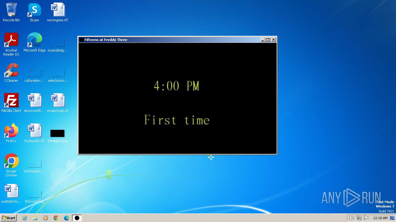Open Edge from the taskbar
The width and height of the screenshot is (396, 222).
[x=67, y=218]
